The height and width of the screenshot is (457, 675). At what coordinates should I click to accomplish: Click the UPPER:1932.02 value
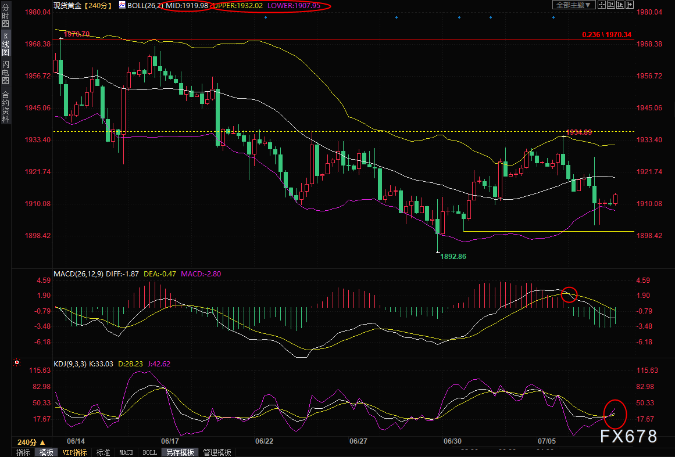tap(238, 6)
